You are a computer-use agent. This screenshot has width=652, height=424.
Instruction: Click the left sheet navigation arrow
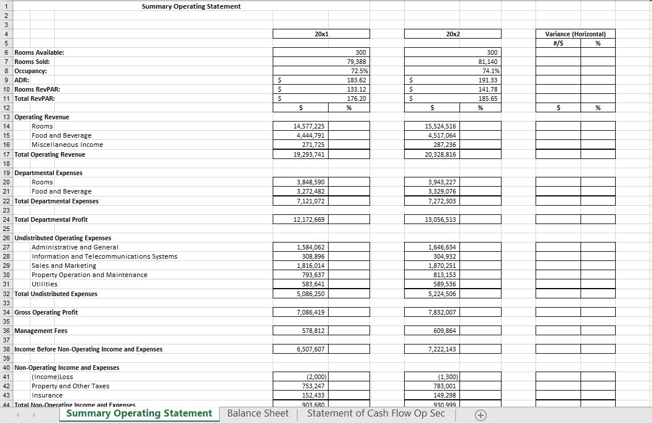pyautogui.click(x=17, y=414)
